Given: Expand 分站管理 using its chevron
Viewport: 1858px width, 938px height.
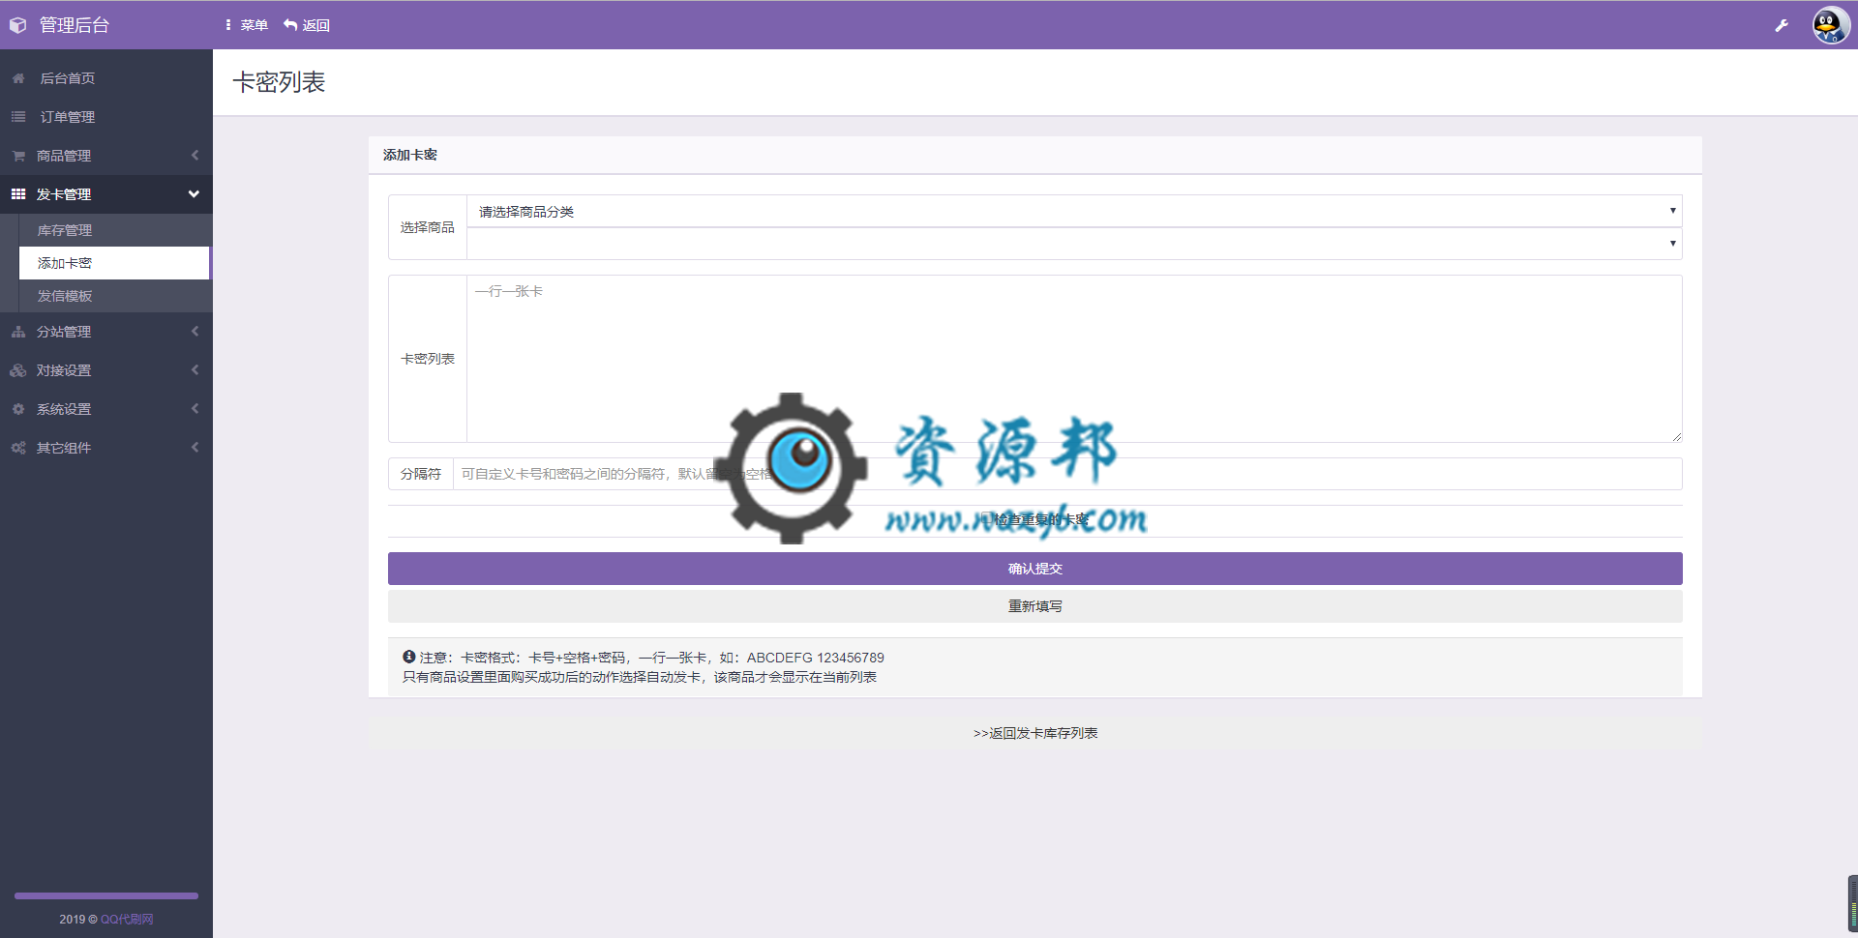Looking at the screenshot, I should click(195, 332).
